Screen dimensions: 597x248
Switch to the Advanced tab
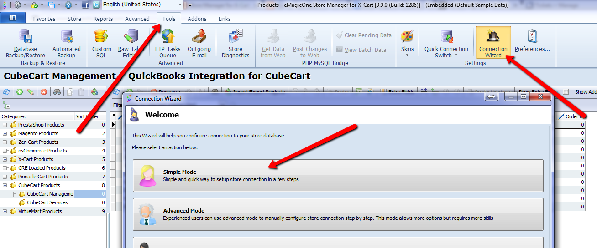[137, 19]
